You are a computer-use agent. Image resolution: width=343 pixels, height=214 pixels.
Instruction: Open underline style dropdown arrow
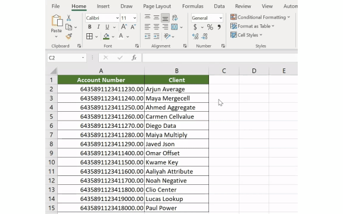[114, 27]
